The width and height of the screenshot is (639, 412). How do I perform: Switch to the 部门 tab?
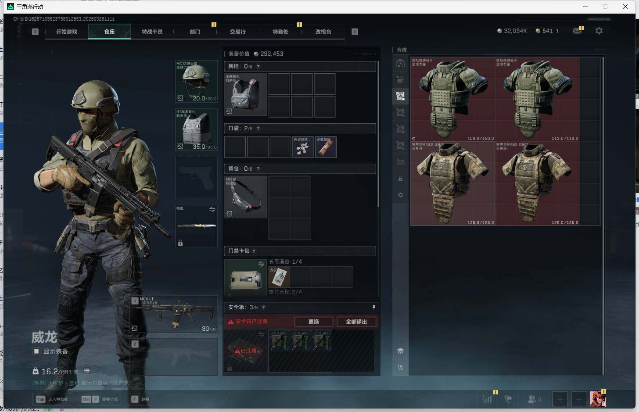coord(195,32)
